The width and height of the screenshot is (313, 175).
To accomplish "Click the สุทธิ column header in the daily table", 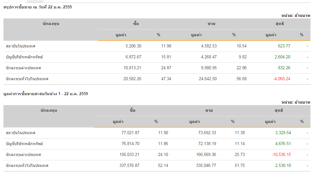I will pyautogui.click(x=280, y=24).
